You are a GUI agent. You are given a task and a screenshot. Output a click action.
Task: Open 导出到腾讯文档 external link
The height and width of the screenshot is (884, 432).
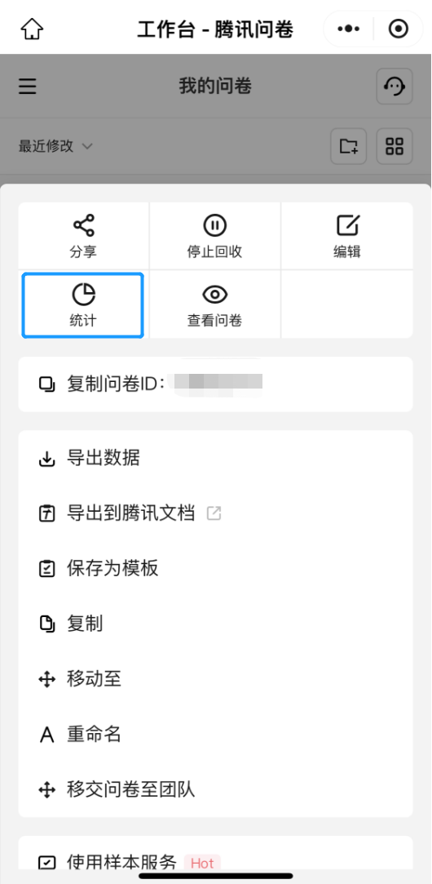point(216,513)
